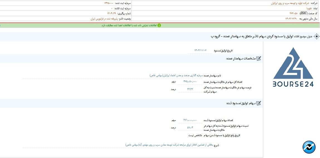Viewport: 320px width, 158px height.
Task: Click the target icon beside disclosure title
Action: point(316,37)
